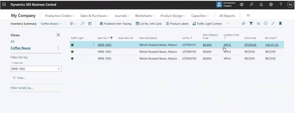Open ProBatch Item Tracing

click(116, 24)
